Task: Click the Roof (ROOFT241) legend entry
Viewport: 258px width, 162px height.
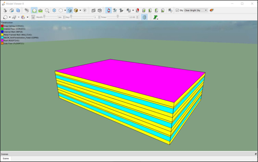Action: [10, 41]
